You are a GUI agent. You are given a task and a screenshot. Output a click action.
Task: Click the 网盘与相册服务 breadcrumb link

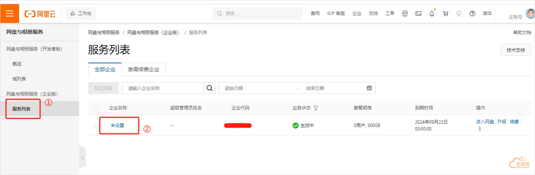(x=103, y=33)
